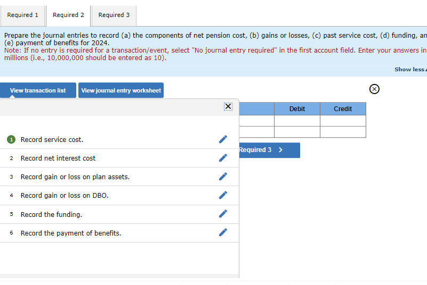This screenshot has height=285, width=427.
Task: Select Record the payment of benefits
Action: pyautogui.click(x=119, y=233)
